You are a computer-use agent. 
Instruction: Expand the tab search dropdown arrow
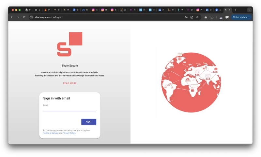pyautogui.click(x=249, y=10)
